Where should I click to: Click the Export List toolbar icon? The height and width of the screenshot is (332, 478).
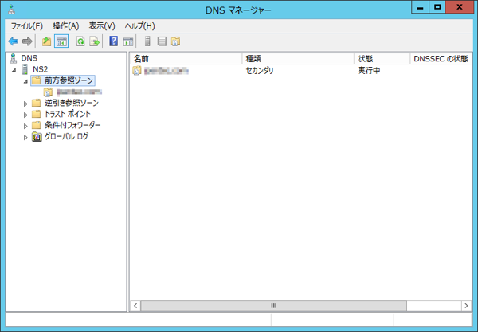[94, 41]
